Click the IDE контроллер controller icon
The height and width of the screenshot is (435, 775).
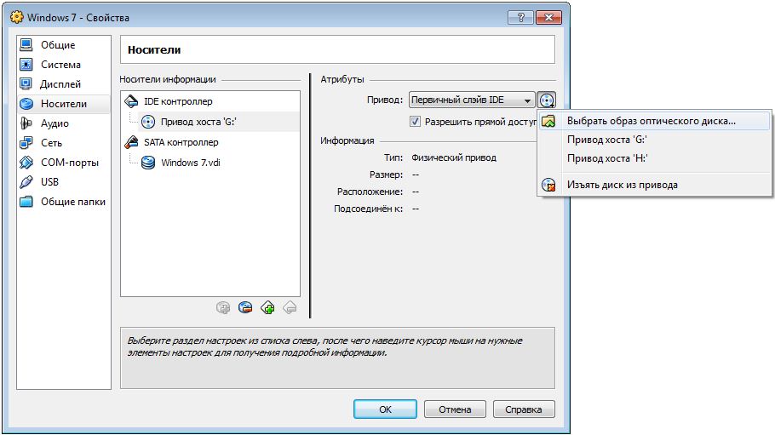(x=131, y=101)
